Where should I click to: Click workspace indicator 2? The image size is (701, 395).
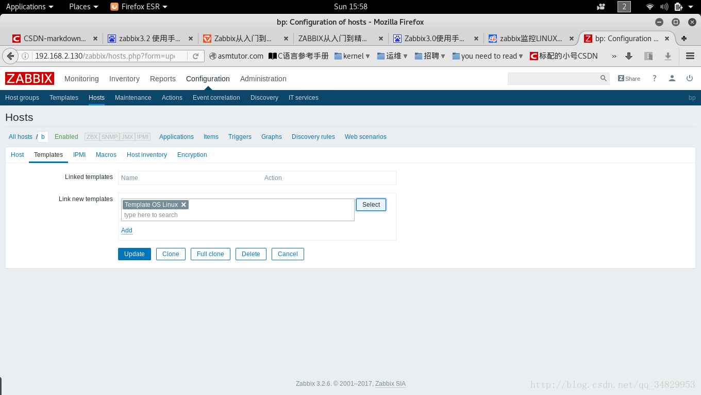(624, 7)
